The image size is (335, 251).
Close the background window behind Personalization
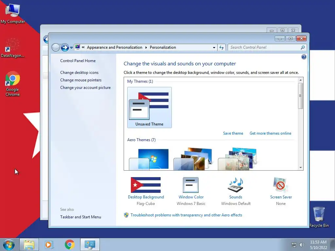click(x=293, y=30)
